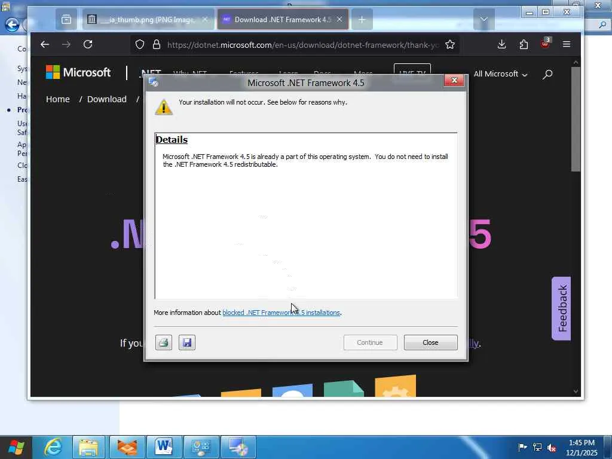Image resolution: width=612 pixels, height=459 pixels.
Task: Click the Action Center flag tray icon
Action: coord(522,447)
